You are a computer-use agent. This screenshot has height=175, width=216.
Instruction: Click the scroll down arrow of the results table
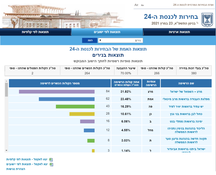tap(6, 150)
